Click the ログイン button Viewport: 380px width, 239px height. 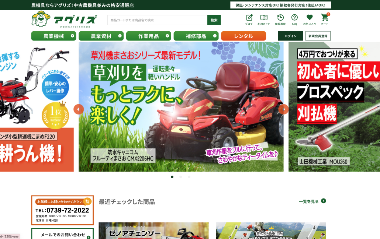290,36
